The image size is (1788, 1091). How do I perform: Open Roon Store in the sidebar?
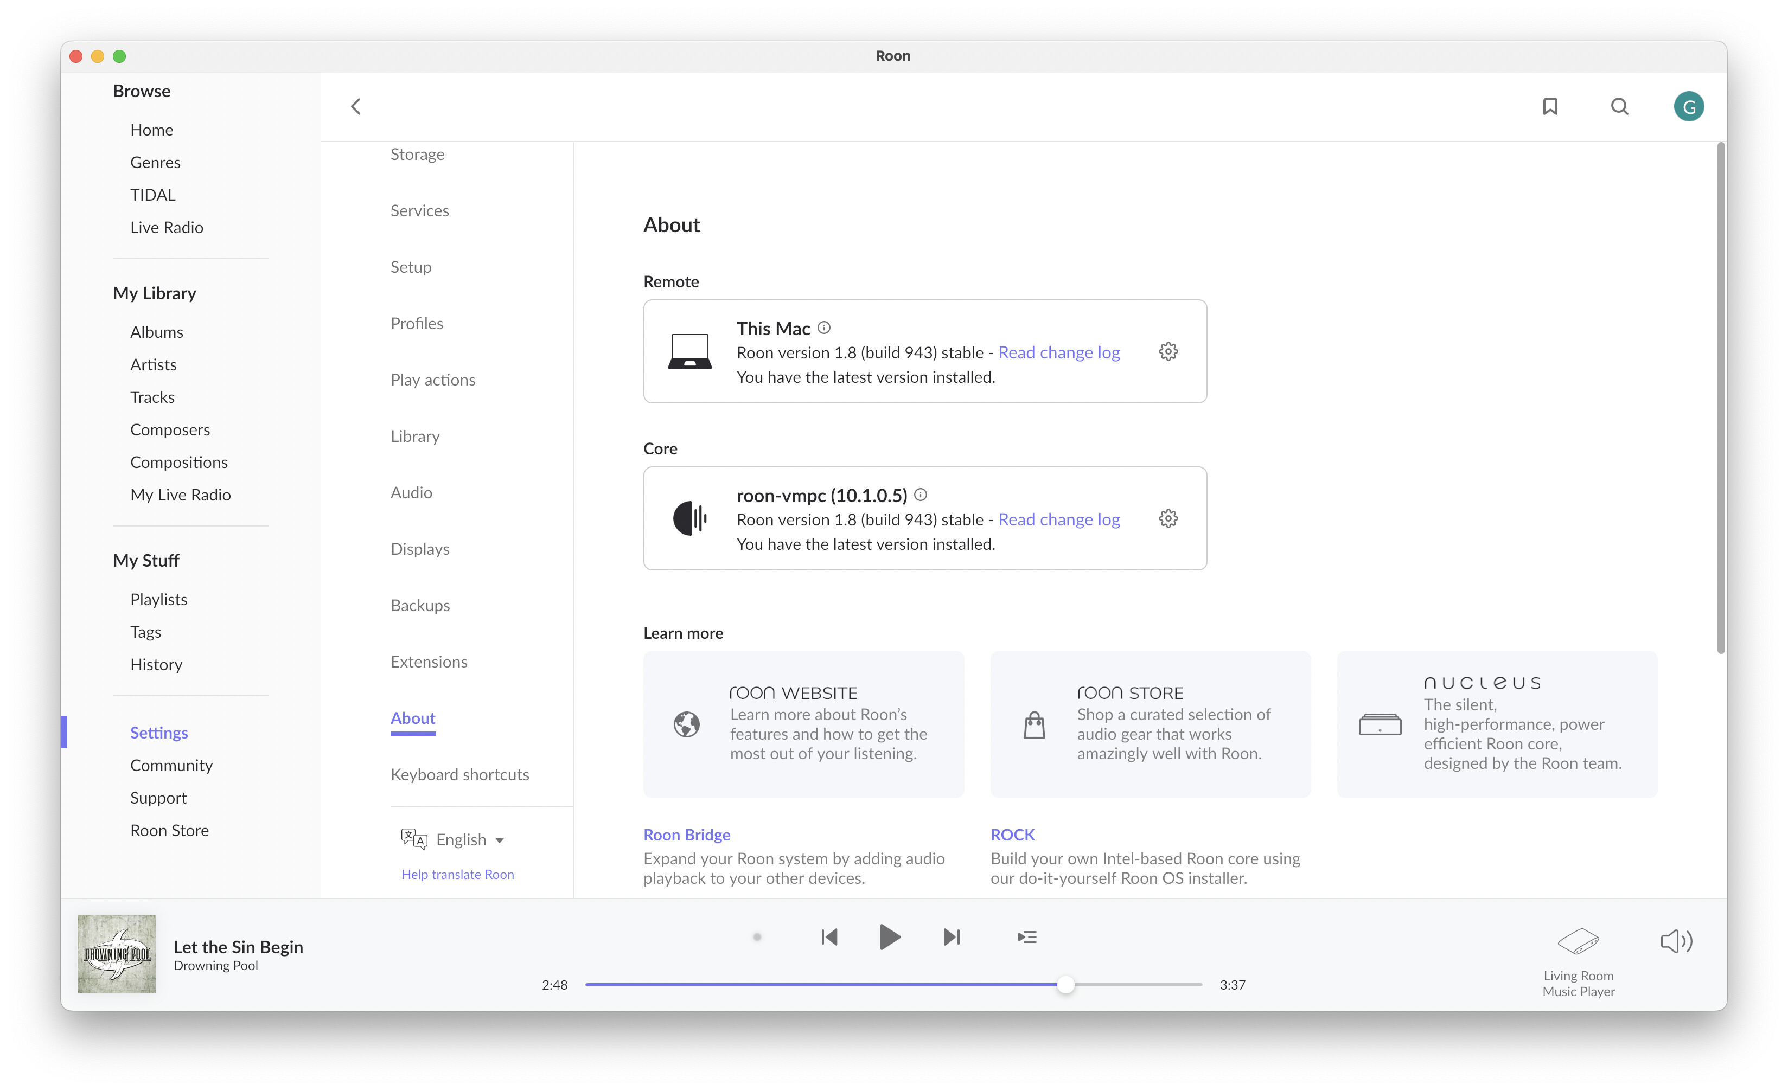pos(169,830)
